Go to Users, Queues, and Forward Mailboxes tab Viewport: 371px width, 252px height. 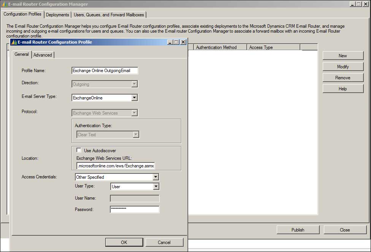pos(109,15)
